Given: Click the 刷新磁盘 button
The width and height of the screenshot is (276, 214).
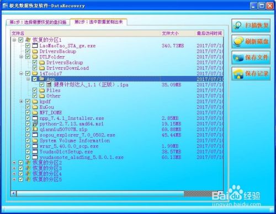Looking at the screenshot, I should coord(251,41).
